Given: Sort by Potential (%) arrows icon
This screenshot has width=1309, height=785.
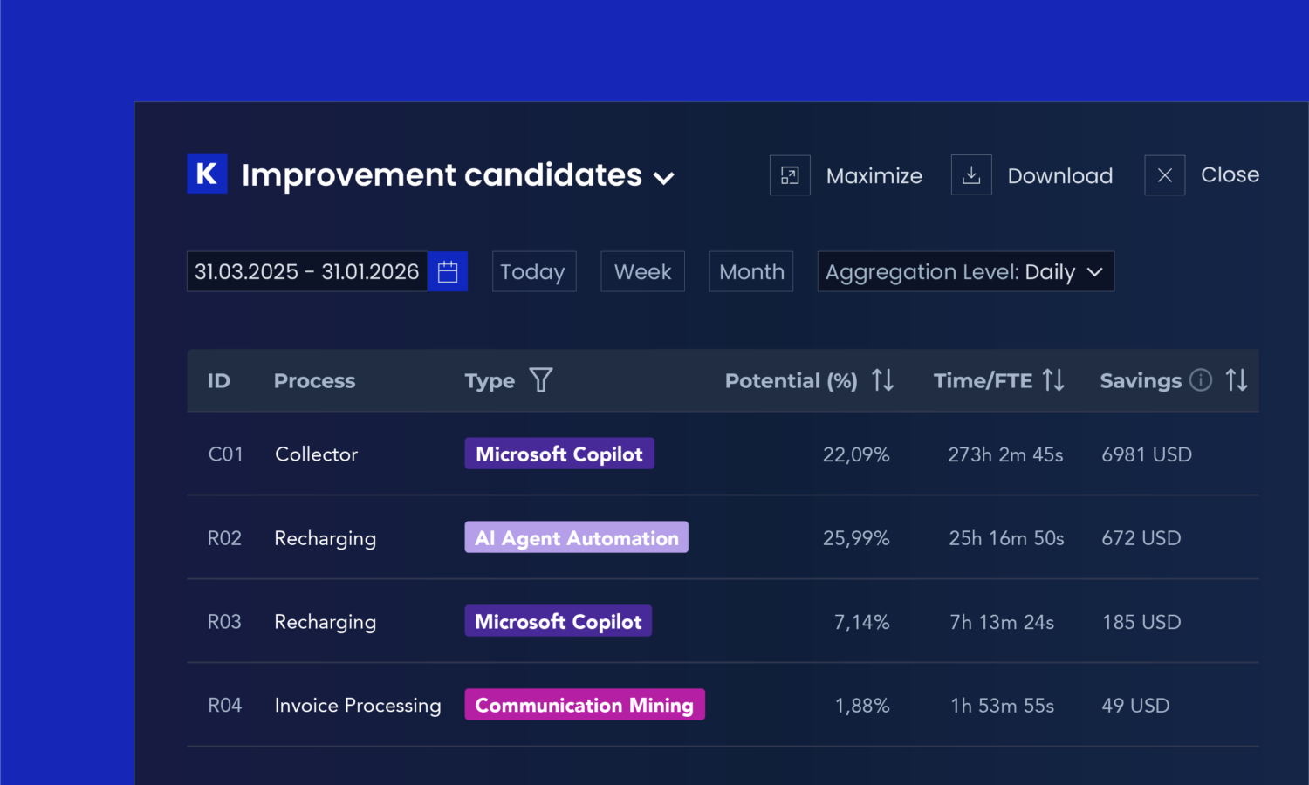Looking at the screenshot, I should coord(883,380).
